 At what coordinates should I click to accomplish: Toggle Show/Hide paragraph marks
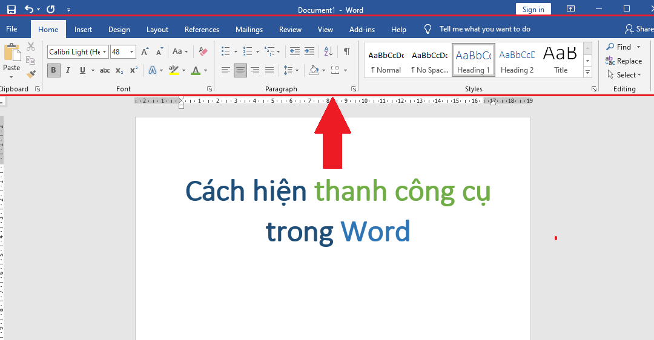346,51
